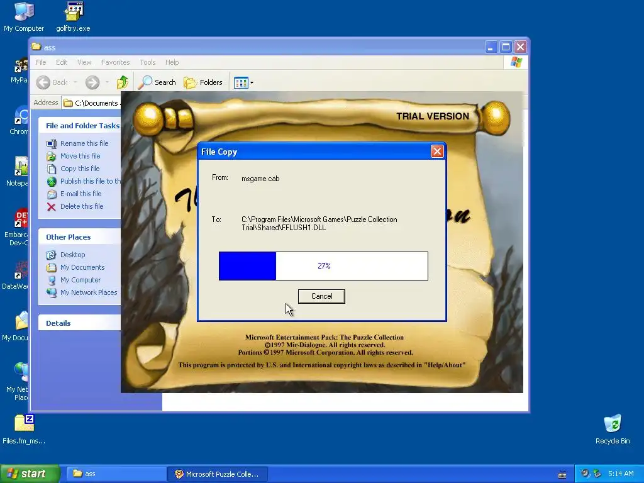Open the Edit menu in ass window
Image resolution: width=644 pixels, height=483 pixels.
(x=62, y=62)
